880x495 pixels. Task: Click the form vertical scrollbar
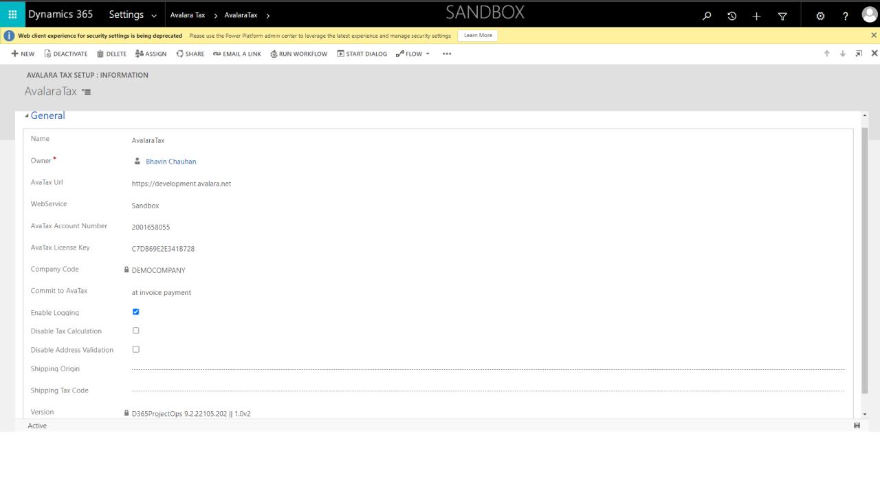(x=865, y=261)
